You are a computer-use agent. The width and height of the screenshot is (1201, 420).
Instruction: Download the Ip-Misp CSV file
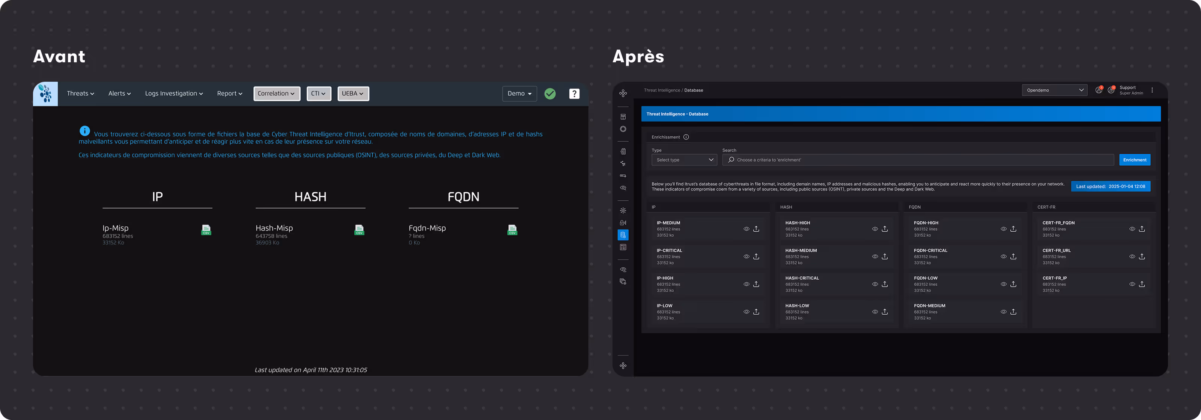pos(206,229)
